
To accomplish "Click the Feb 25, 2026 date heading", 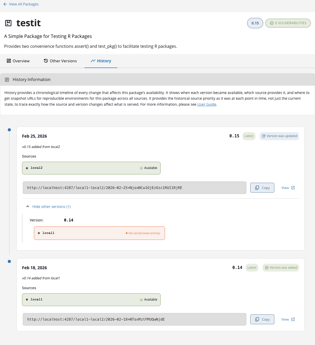I will [34, 136].
